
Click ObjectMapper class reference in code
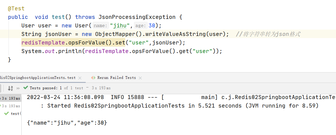(x=110, y=34)
